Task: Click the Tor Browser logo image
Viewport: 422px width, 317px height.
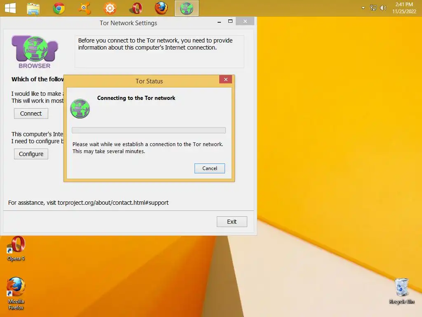Action: pyautogui.click(x=35, y=52)
